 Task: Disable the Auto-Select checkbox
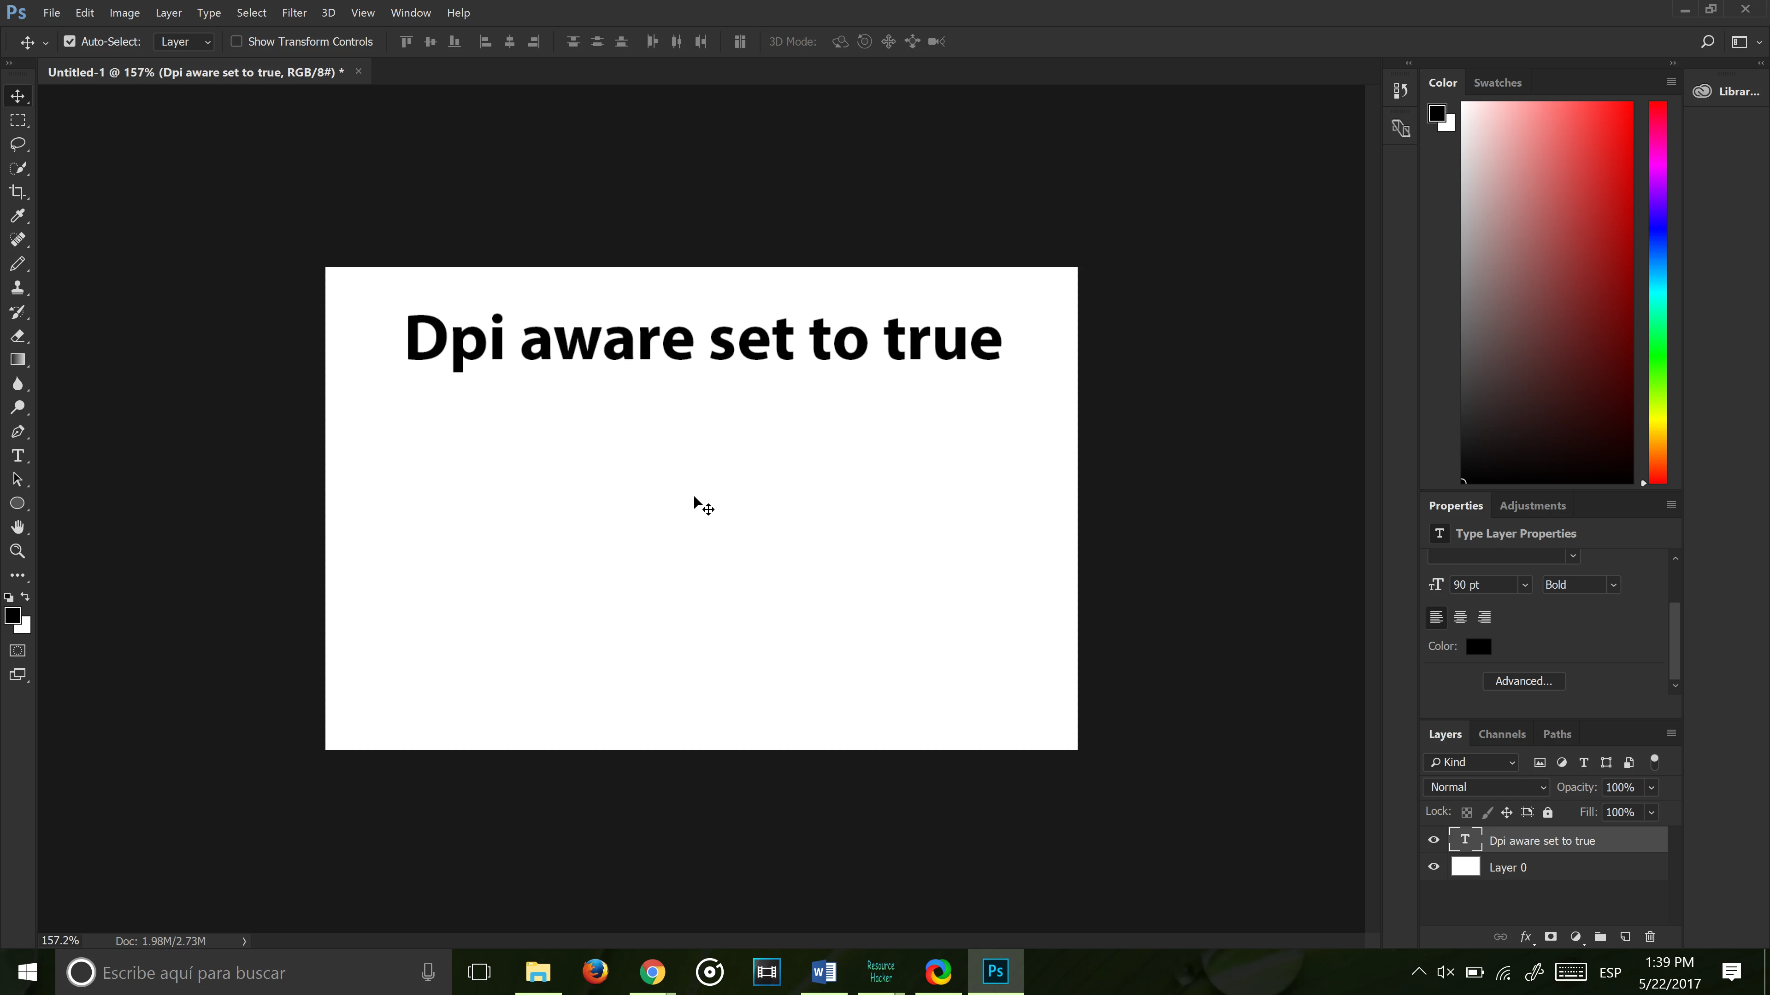pyautogui.click(x=70, y=42)
